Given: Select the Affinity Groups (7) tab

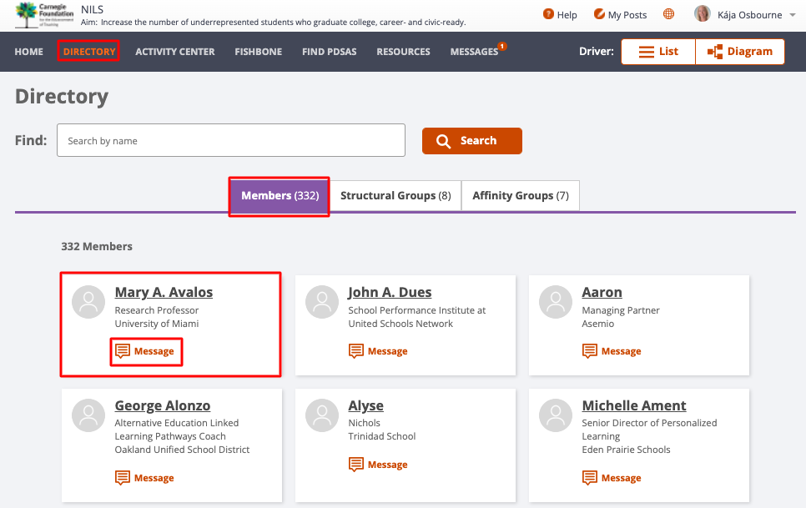Looking at the screenshot, I should coord(520,195).
